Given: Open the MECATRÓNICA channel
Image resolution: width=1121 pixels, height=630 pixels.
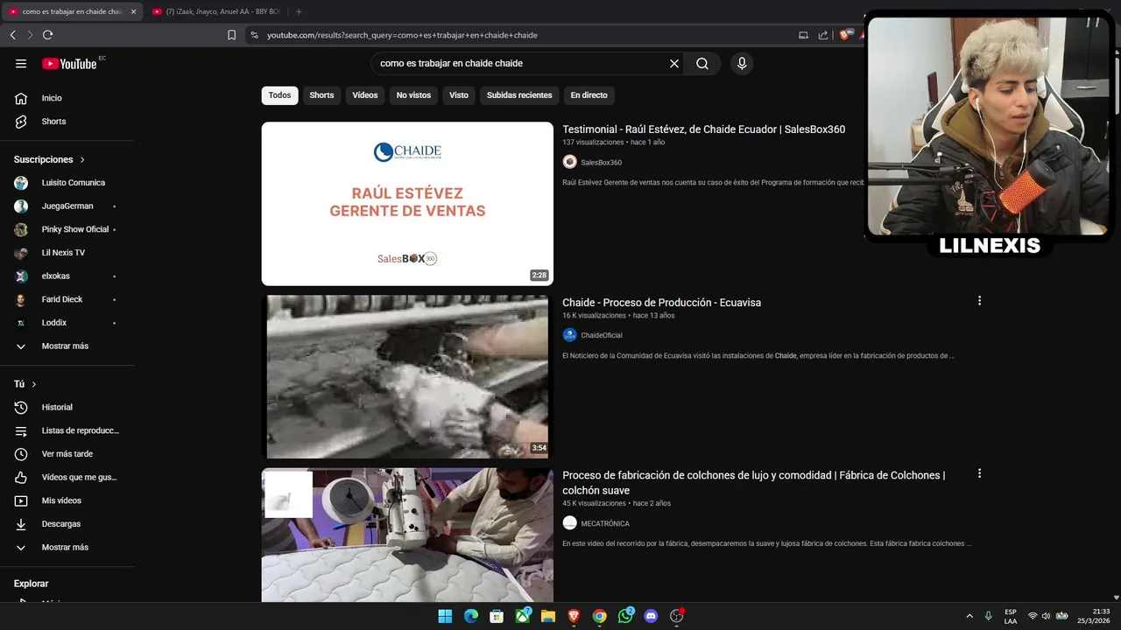Looking at the screenshot, I should [x=605, y=523].
